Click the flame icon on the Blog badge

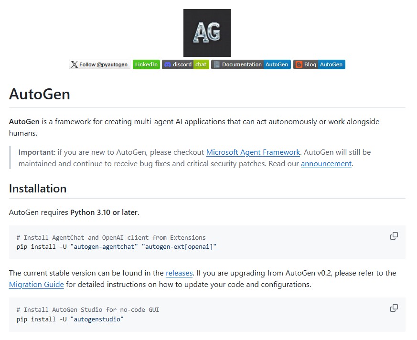pos(299,64)
